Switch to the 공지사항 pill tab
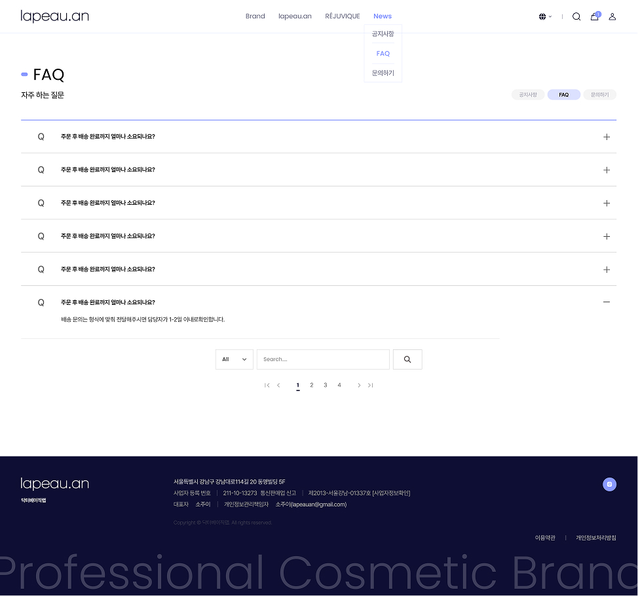Image resolution: width=638 pixels, height=596 pixels. 528,95
